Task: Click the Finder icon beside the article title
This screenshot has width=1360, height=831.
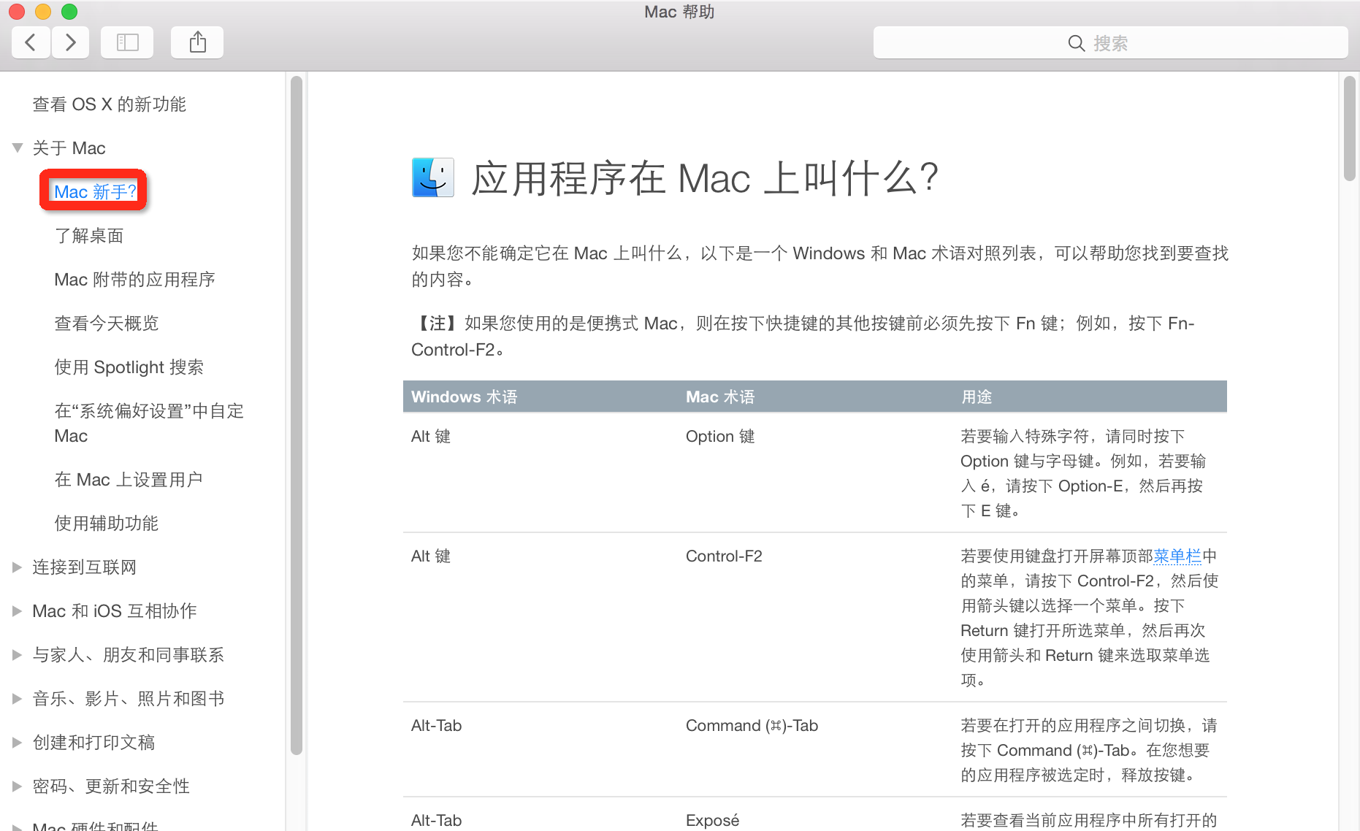Action: point(433,177)
